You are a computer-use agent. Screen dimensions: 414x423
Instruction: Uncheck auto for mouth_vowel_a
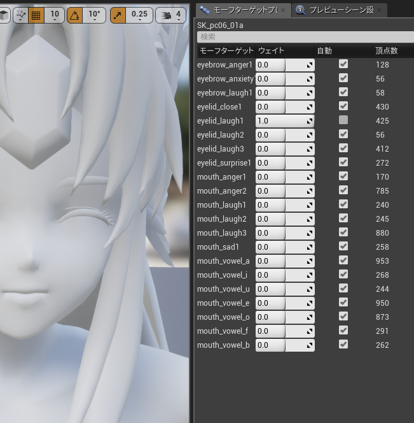343,261
